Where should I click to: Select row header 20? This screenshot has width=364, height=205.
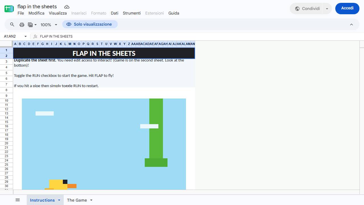tap(6, 143)
